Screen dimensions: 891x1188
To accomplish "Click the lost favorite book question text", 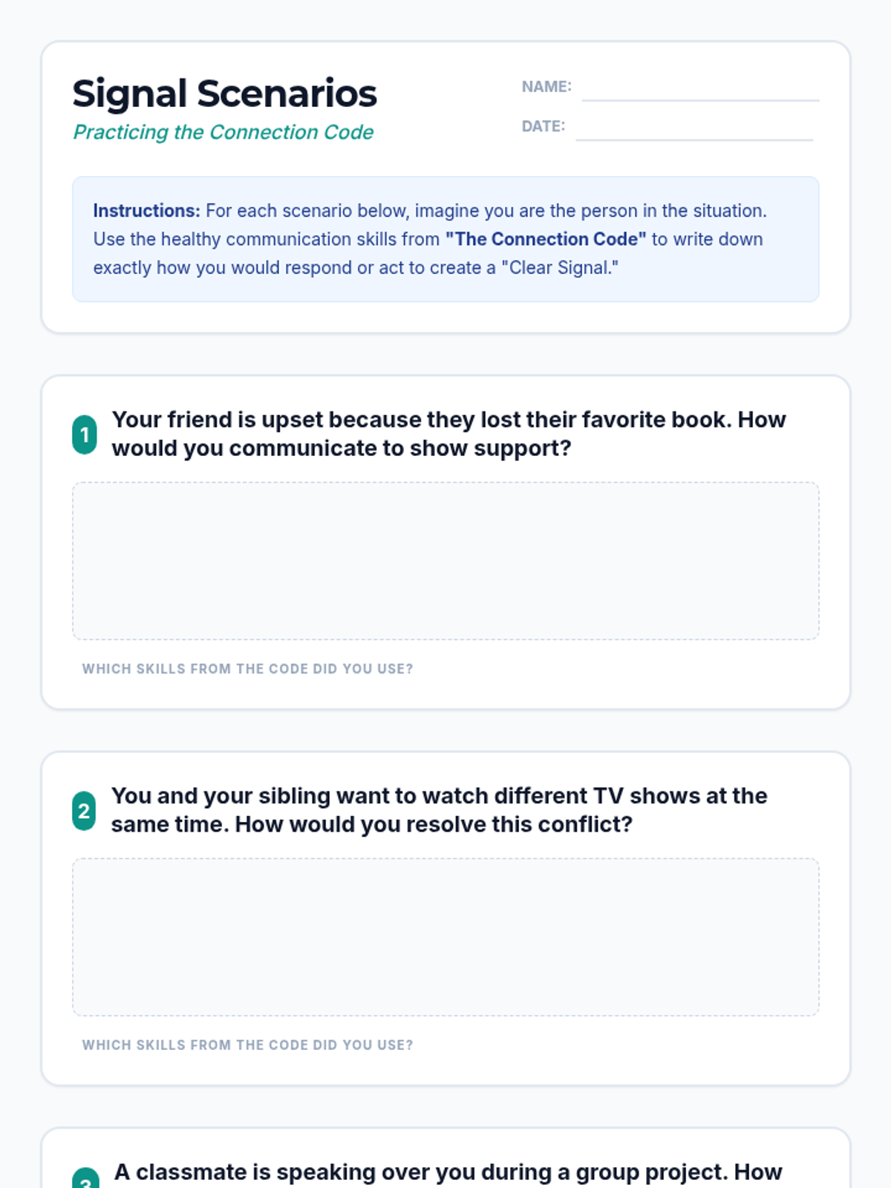I will [448, 434].
